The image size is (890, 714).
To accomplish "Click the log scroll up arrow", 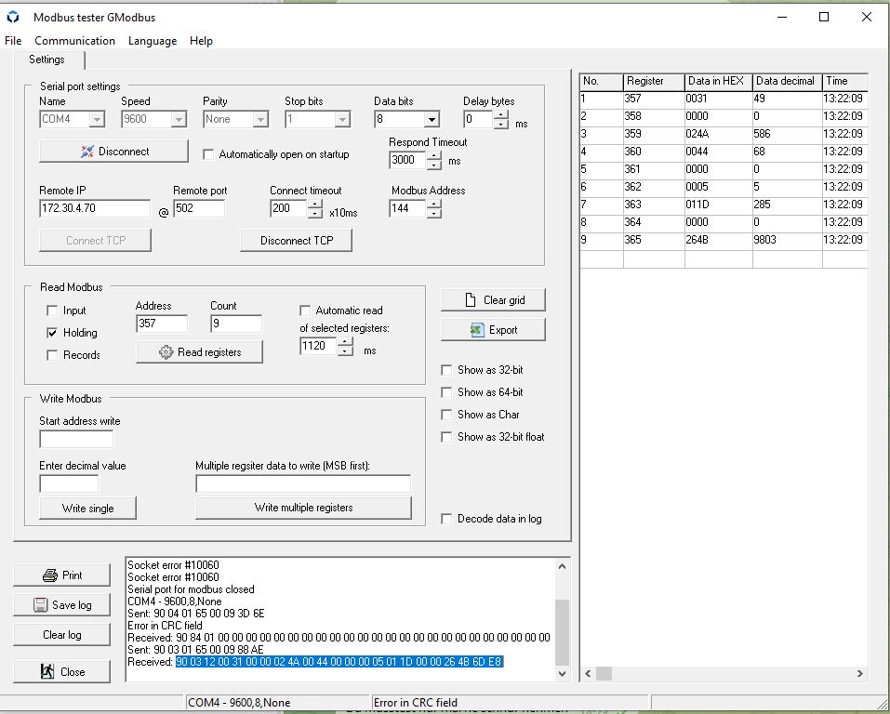I will [562, 566].
